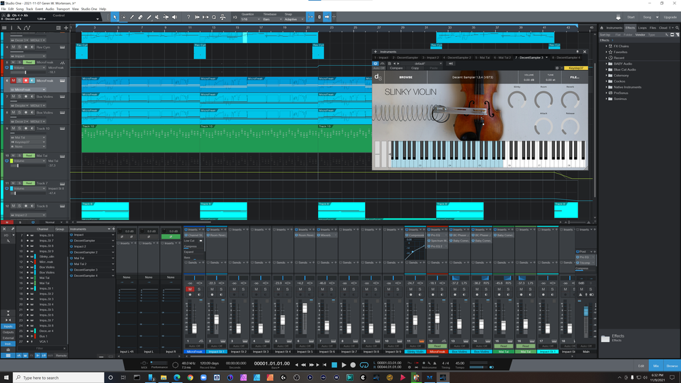Toggle Autoscroll button in toolbar
The image size is (681, 383).
point(327,17)
